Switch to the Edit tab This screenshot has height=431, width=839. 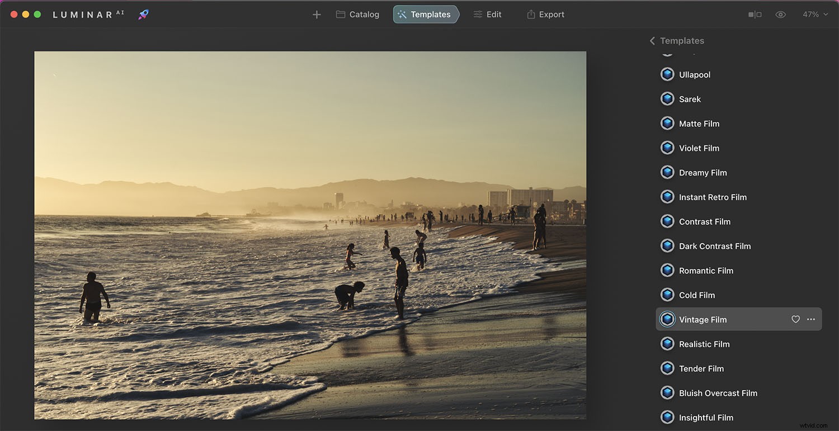(487, 14)
